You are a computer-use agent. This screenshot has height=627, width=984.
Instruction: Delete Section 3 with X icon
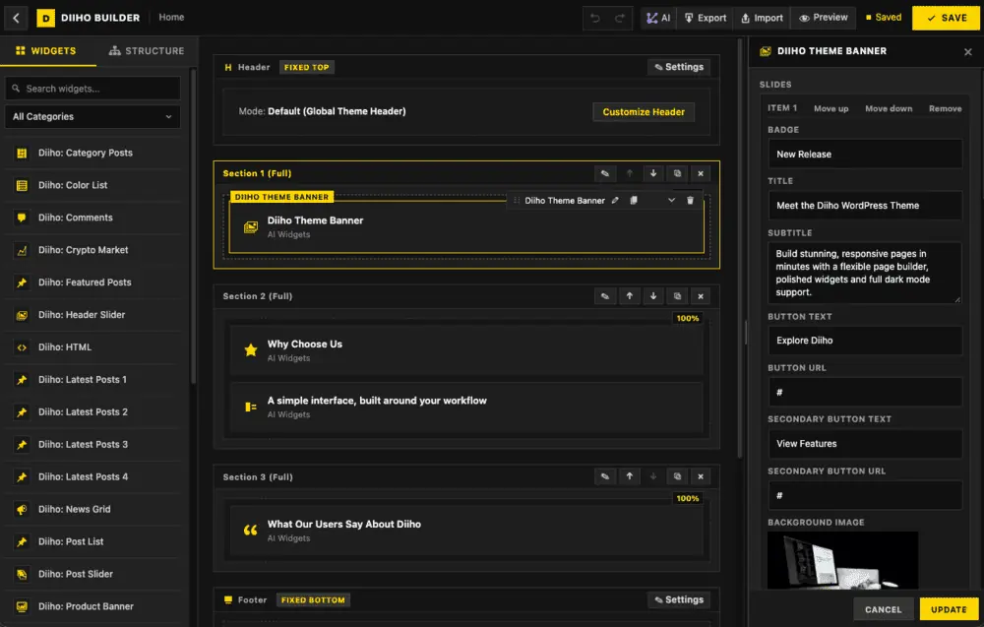click(701, 477)
